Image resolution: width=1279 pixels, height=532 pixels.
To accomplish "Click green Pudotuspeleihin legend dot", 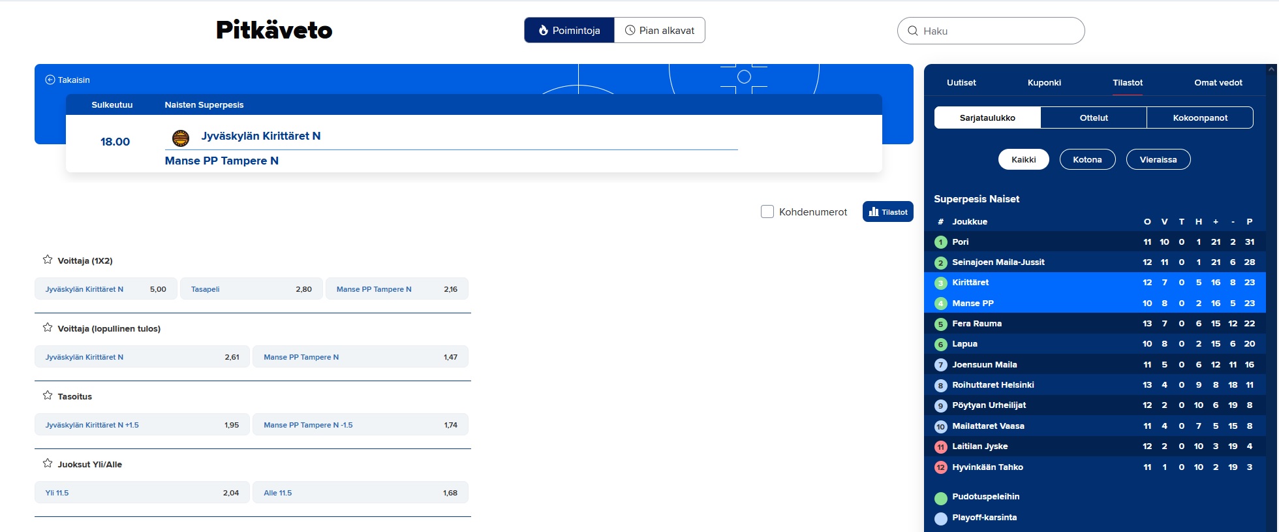I will (x=940, y=499).
